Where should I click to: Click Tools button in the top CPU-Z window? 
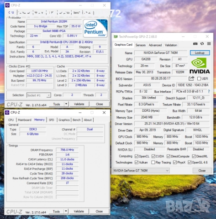[57, 104]
